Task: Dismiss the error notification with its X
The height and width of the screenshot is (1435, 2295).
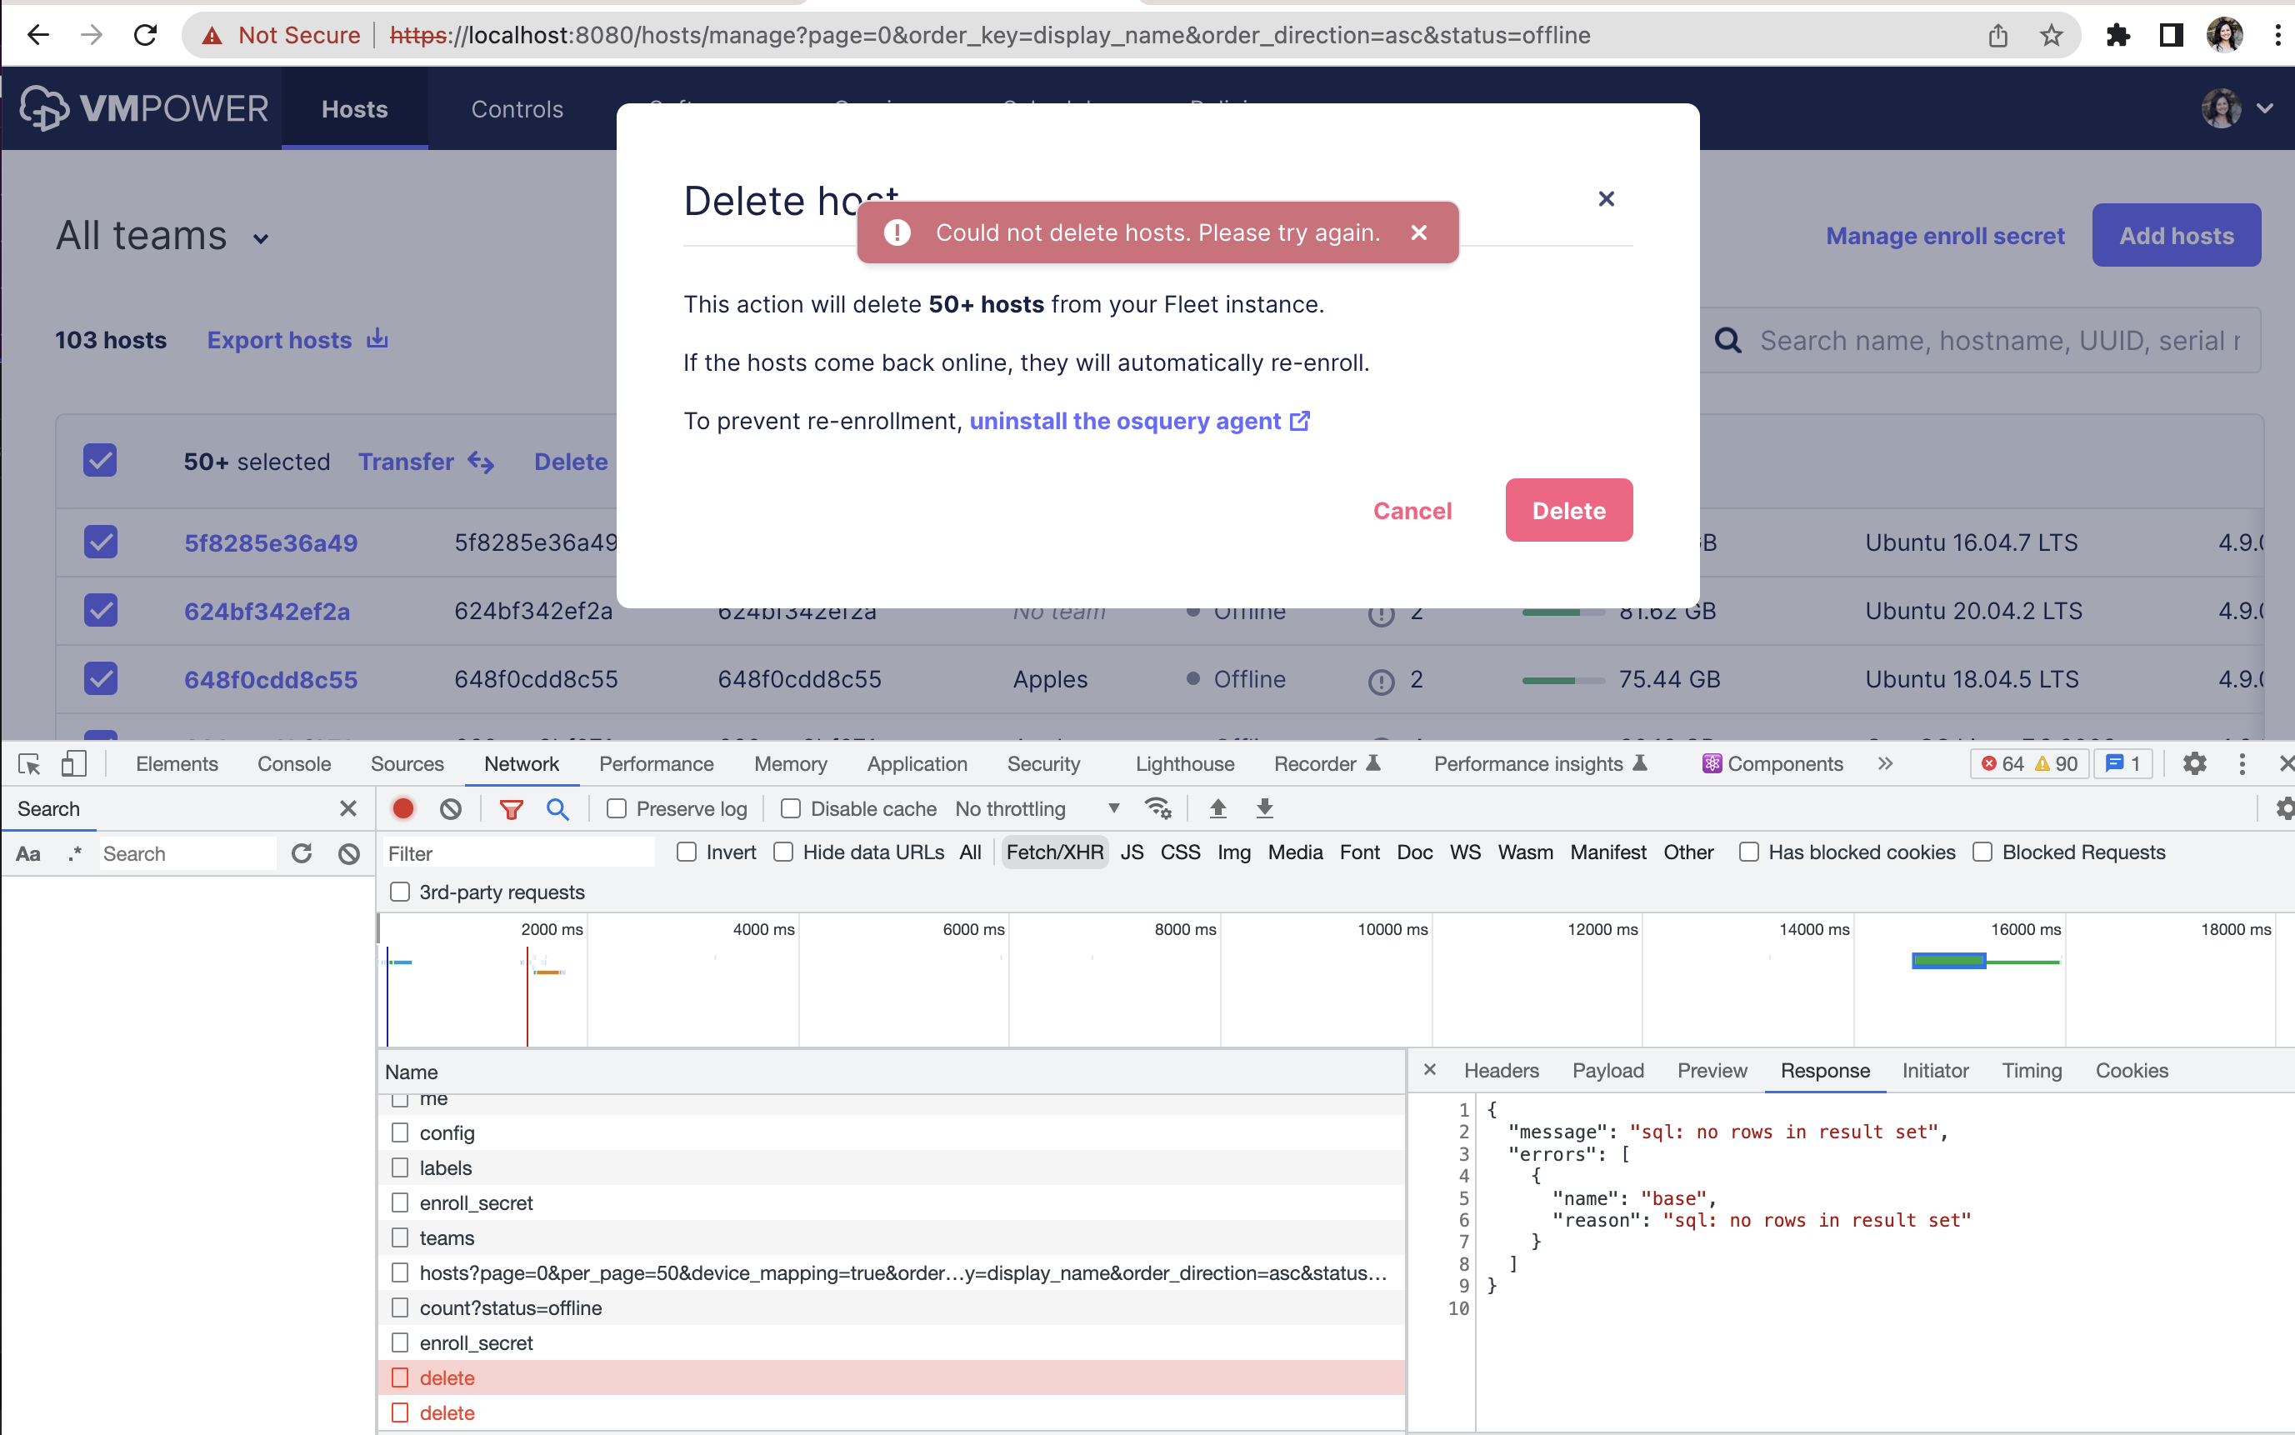Action: [1419, 232]
